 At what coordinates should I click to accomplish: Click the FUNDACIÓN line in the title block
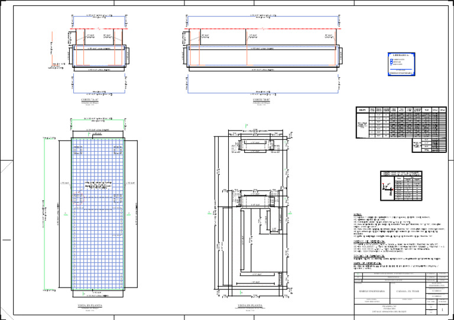click(390, 308)
